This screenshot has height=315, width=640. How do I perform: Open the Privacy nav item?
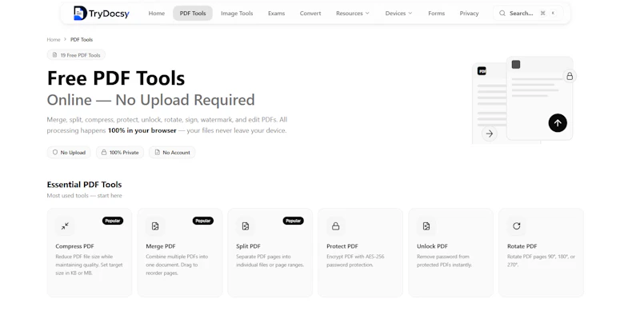(469, 14)
